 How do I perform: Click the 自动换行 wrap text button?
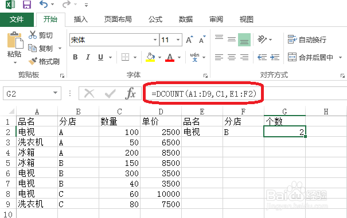click(307, 39)
